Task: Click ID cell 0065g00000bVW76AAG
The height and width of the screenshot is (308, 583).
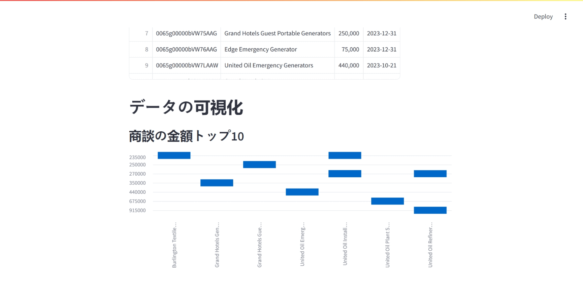Action: pyautogui.click(x=187, y=49)
